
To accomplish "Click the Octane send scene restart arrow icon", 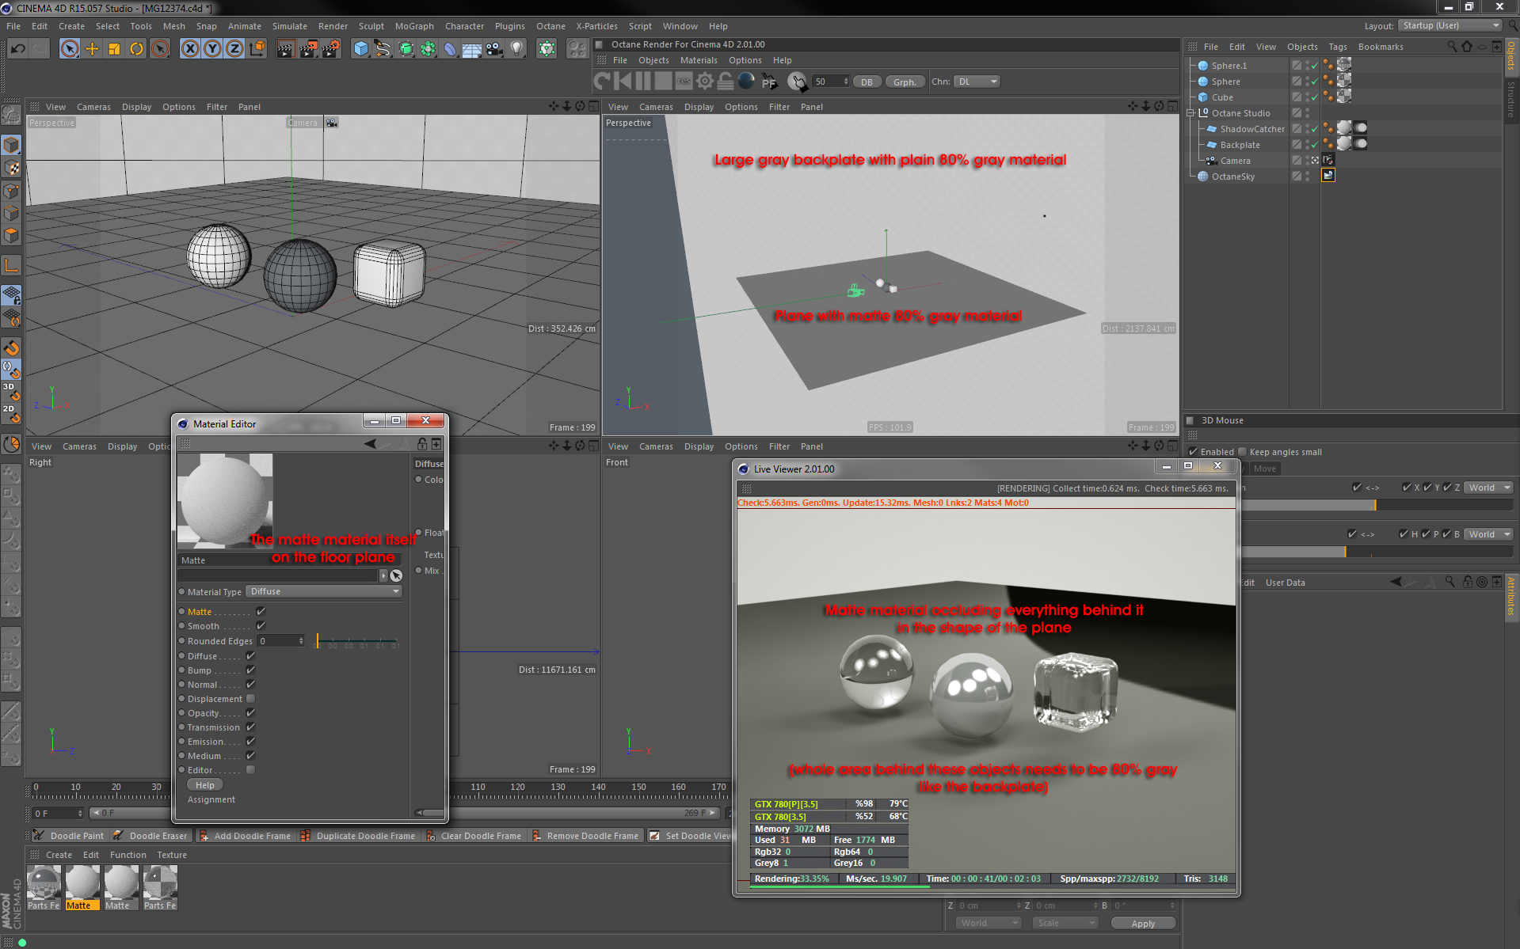I will (x=603, y=81).
